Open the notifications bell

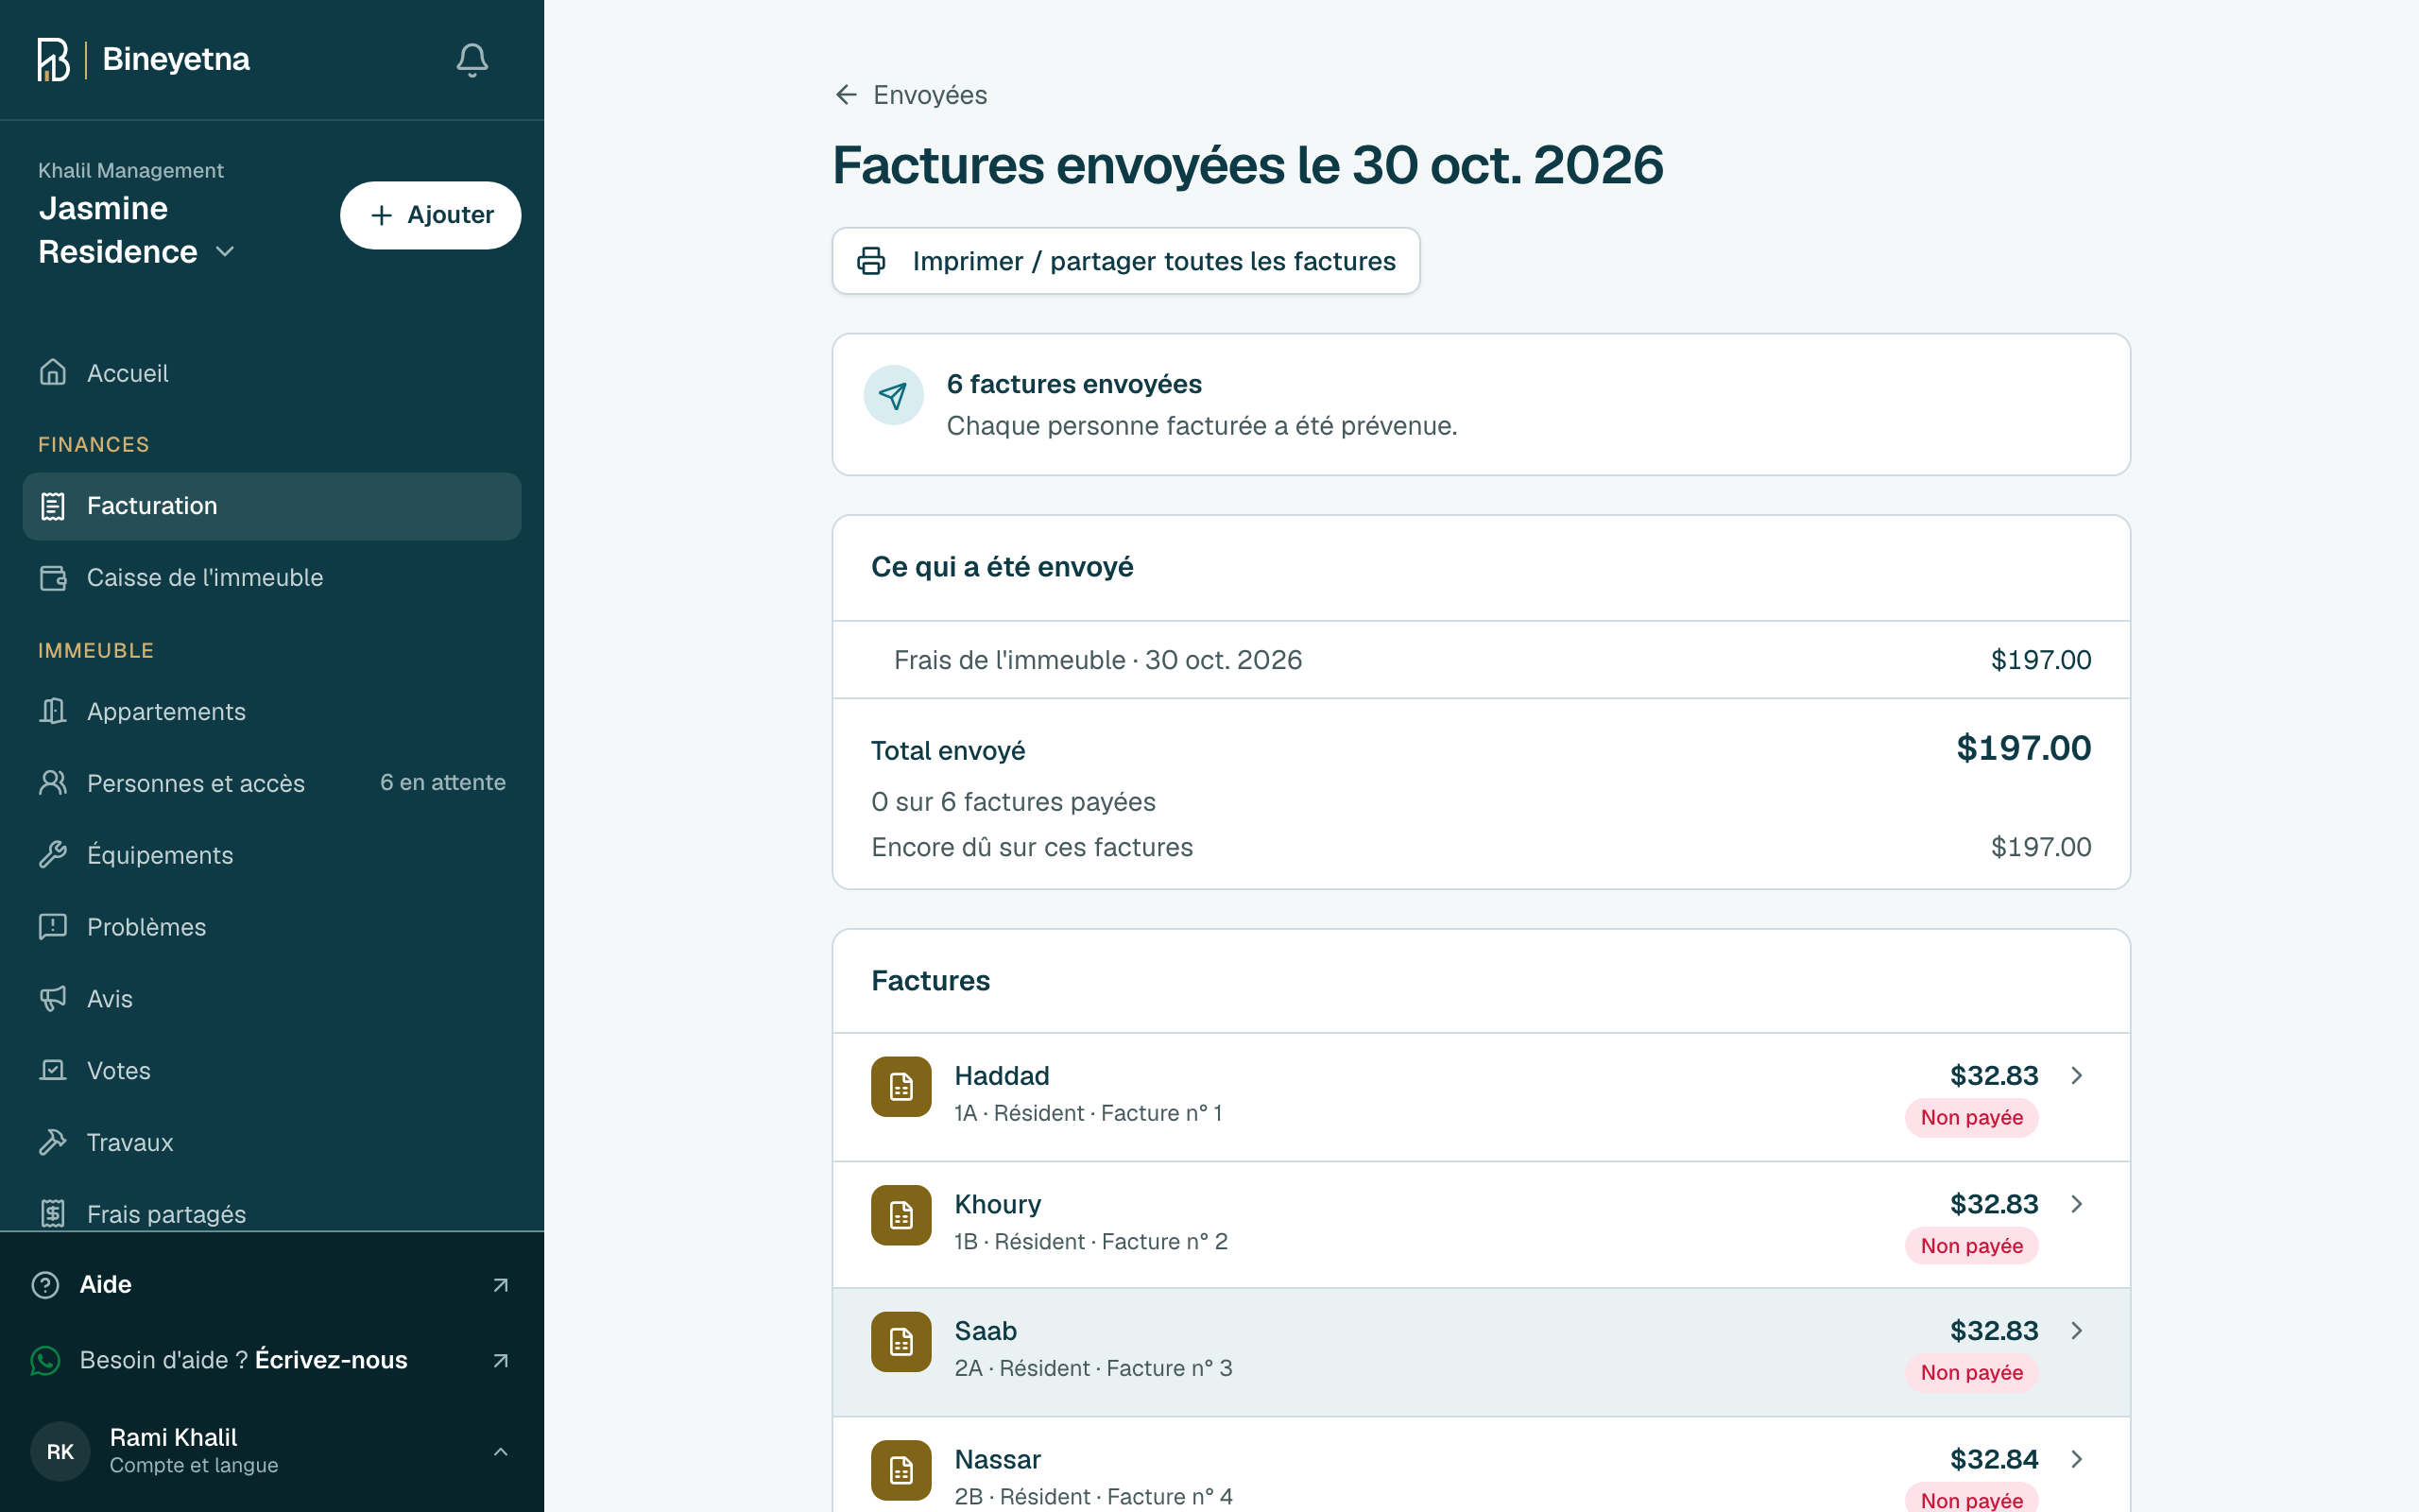(472, 60)
